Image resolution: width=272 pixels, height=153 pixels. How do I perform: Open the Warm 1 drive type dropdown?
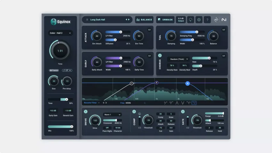click(112, 114)
